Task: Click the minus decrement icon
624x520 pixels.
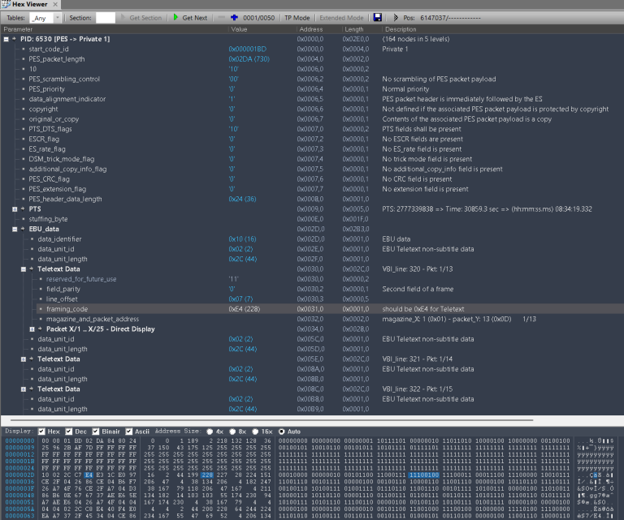Action: (222, 18)
